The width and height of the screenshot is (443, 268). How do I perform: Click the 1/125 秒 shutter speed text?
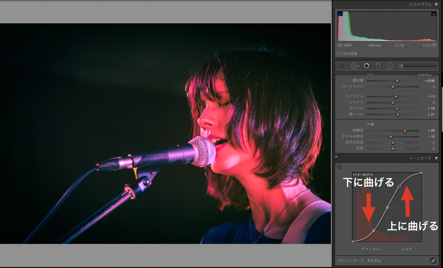click(x=429, y=45)
